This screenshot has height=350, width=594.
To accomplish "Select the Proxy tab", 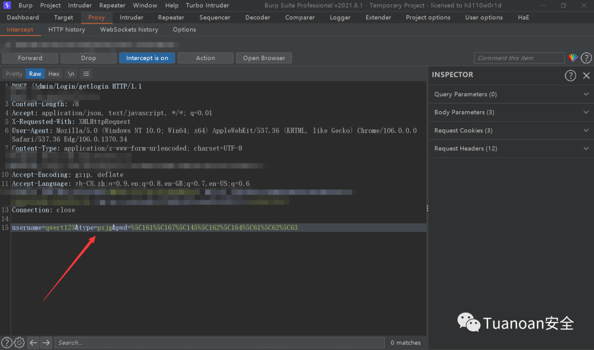I will click(x=96, y=18).
